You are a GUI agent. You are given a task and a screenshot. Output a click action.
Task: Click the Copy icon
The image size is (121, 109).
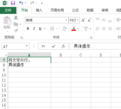[x=16, y=24]
